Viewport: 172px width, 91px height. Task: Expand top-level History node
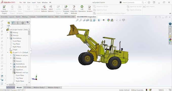click(8, 32)
